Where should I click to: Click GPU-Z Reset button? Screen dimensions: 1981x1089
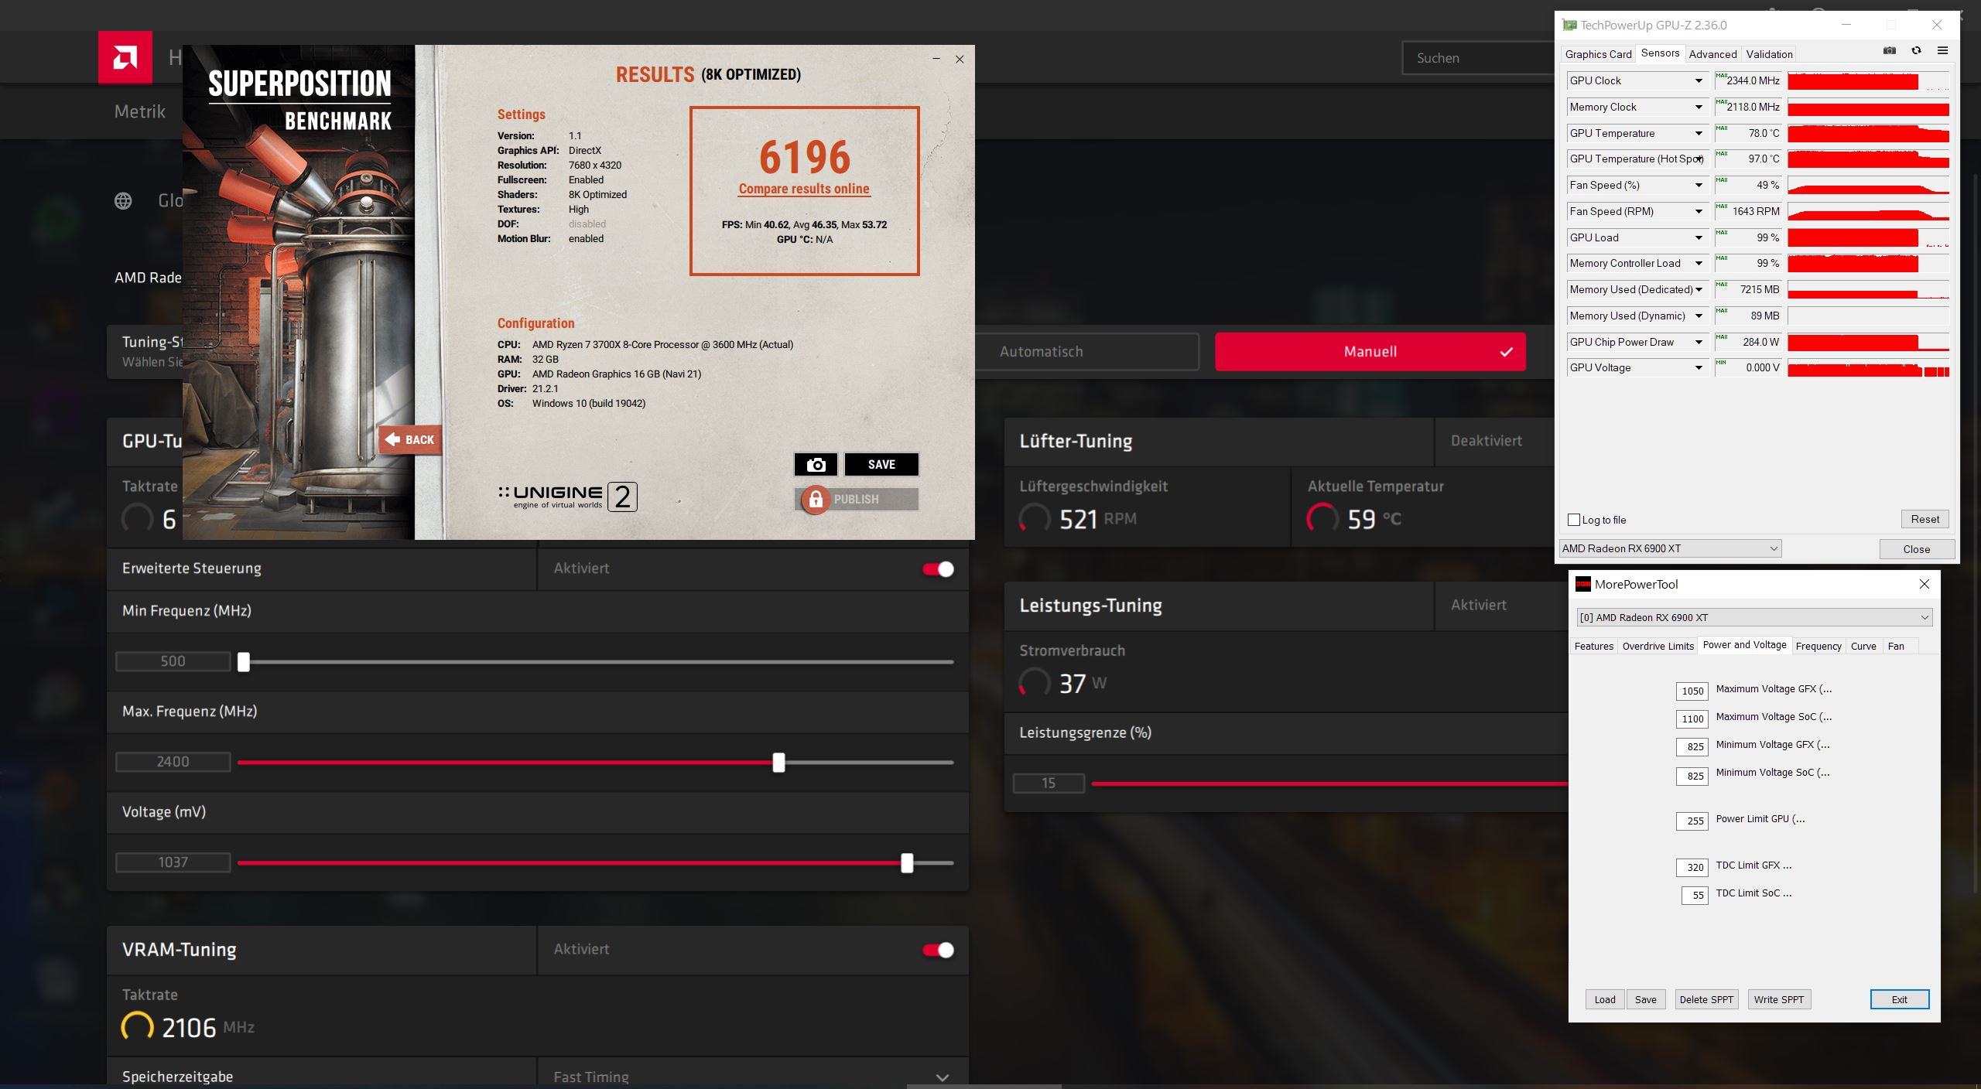(1925, 519)
